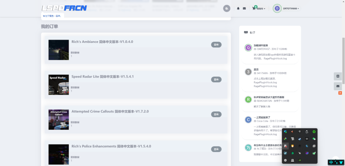The height and width of the screenshot is (166, 345).
Task: Click the round gray theme icon in header
Action: tap(227, 9)
